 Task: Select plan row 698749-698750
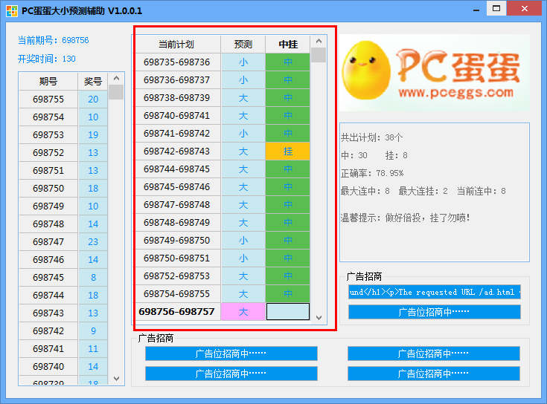click(223, 241)
